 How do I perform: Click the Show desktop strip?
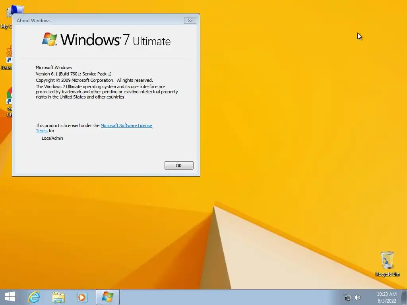(x=404, y=297)
